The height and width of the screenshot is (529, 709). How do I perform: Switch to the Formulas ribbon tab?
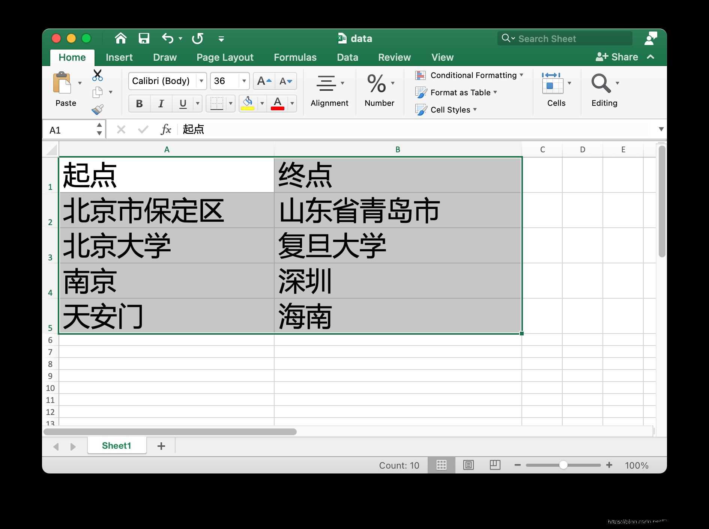tap(295, 57)
